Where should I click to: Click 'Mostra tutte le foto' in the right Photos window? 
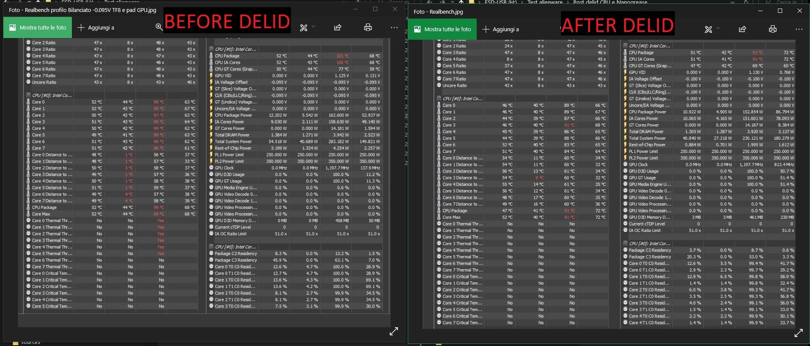tap(442, 29)
